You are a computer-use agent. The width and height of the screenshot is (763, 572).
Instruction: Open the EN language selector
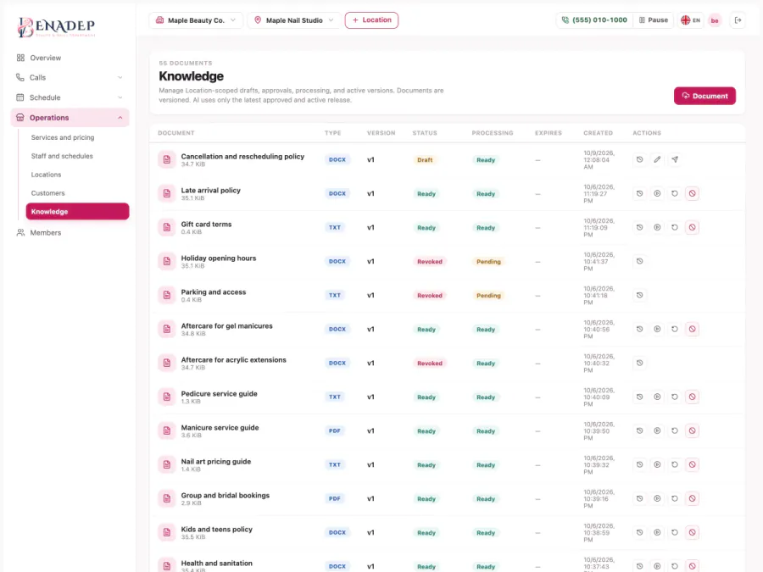pos(690,20)
